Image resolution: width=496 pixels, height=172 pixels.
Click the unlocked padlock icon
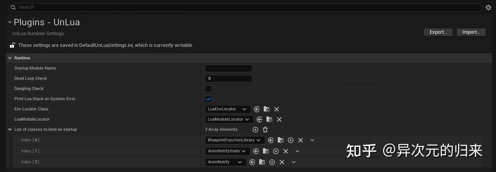[12, 45]
